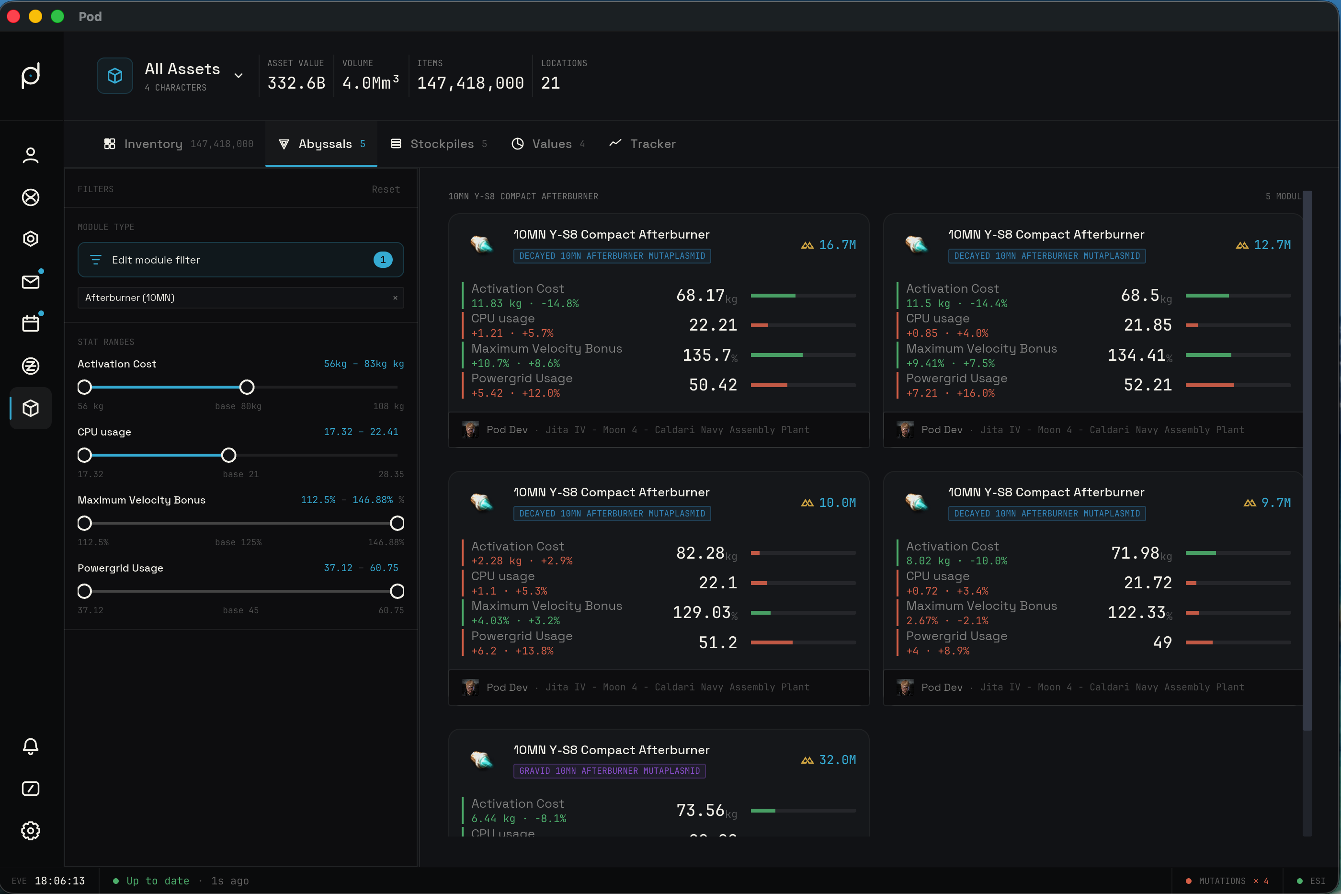Open the settings gear icon
The image size is (1341, 894).
31,831
